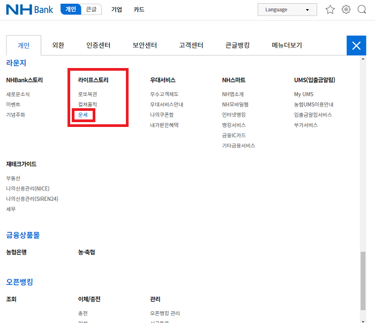This screenshot has width=375, height=323.
Task: Open 나의신용관리(SIREN24) link
Action: coord(32,199)
